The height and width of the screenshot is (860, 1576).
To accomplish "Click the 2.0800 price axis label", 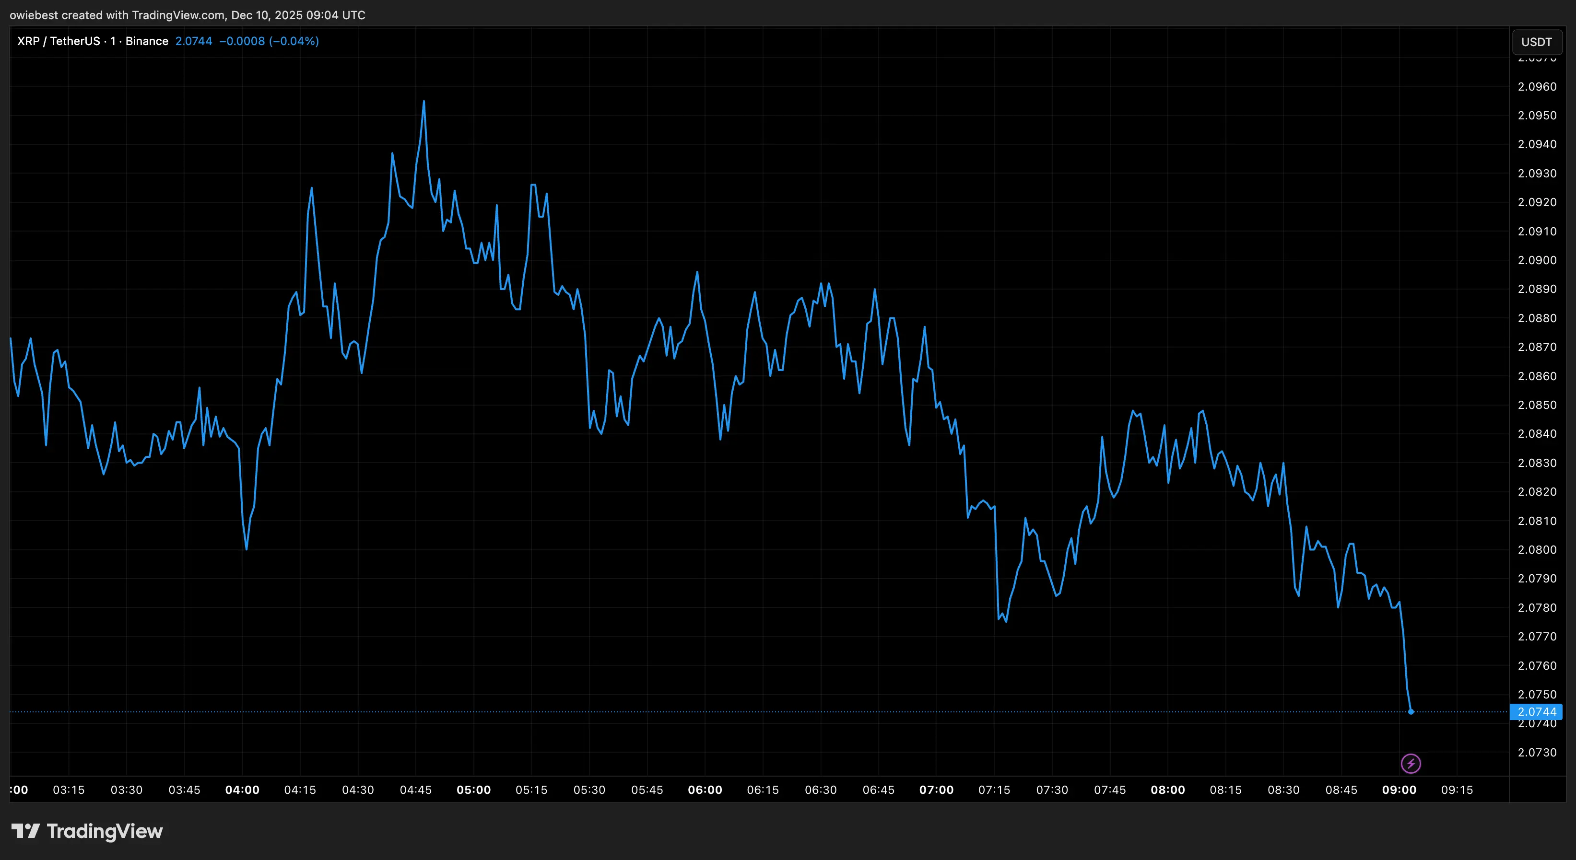I will (x=1537, y=549).
